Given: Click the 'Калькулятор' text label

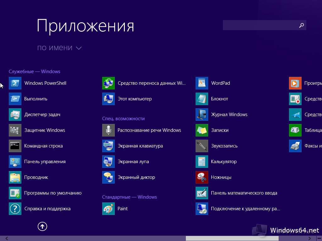Looking at the screenshot, I should click(224, 162).
